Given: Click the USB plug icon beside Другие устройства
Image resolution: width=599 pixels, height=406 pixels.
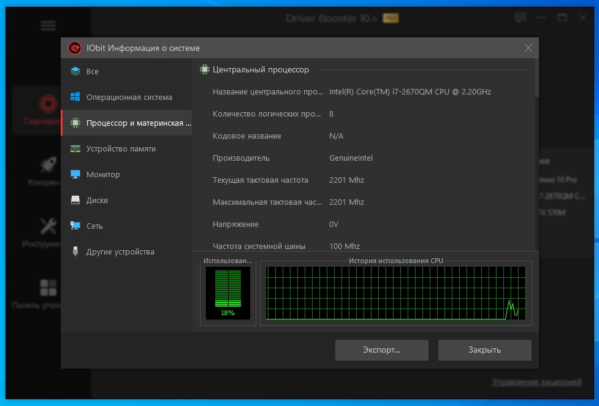Looking at the screenshot, I should pos(75,251).
